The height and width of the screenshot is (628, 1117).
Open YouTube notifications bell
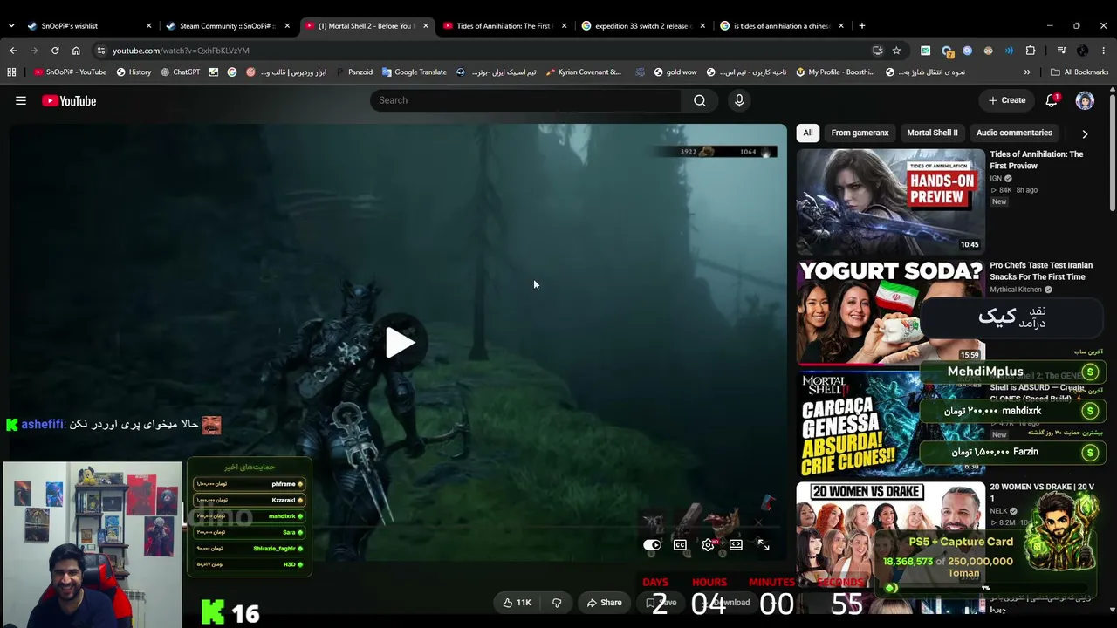pos(1052,100)
